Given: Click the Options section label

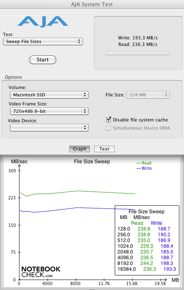Looking at the screenshot, I should [14, 77].
